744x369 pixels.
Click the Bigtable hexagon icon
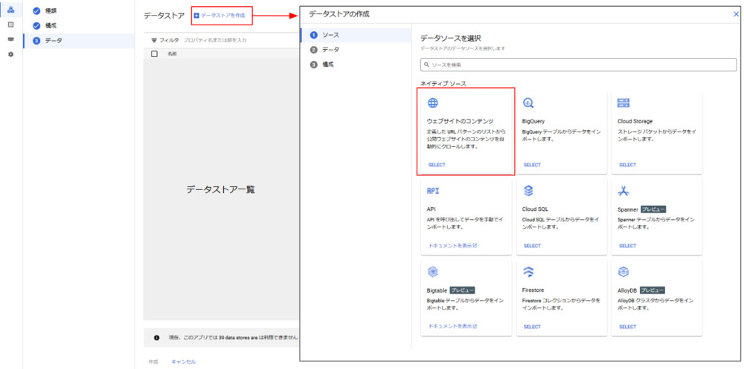[433, 272]
